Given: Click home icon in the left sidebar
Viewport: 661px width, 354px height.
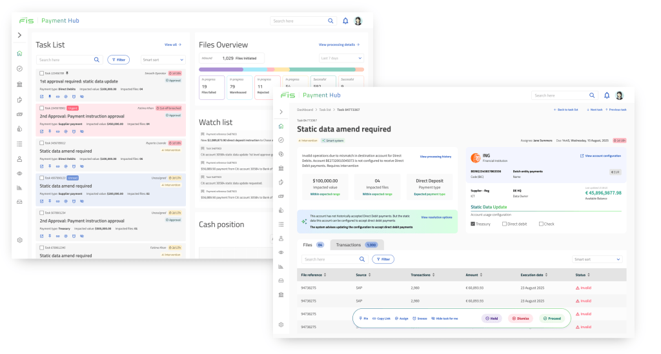Looking at the screenshot, I should coord(20,54).
